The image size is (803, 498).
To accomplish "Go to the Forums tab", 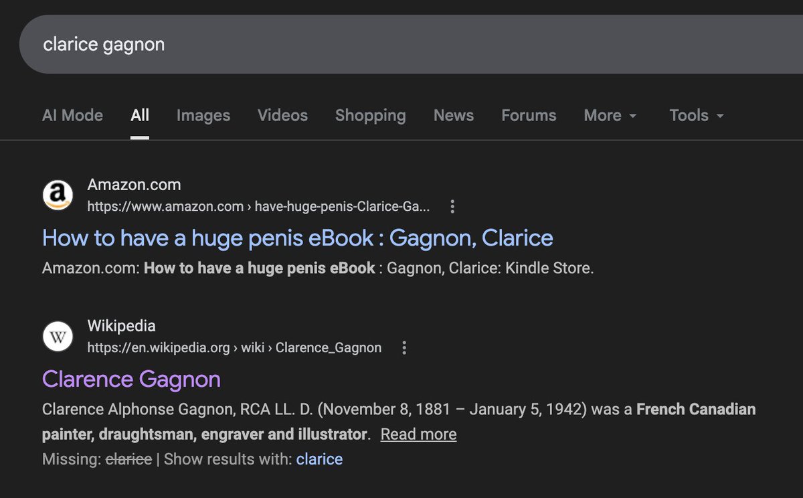I will point(529,115).
